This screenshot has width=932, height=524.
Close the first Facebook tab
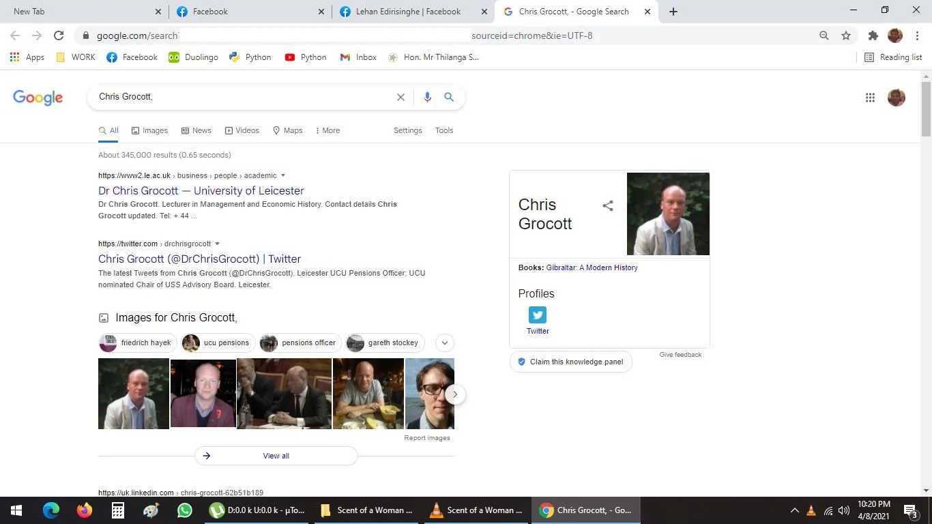(321, 12)
